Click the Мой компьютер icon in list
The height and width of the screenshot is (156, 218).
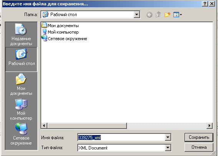tap(44, 32)
